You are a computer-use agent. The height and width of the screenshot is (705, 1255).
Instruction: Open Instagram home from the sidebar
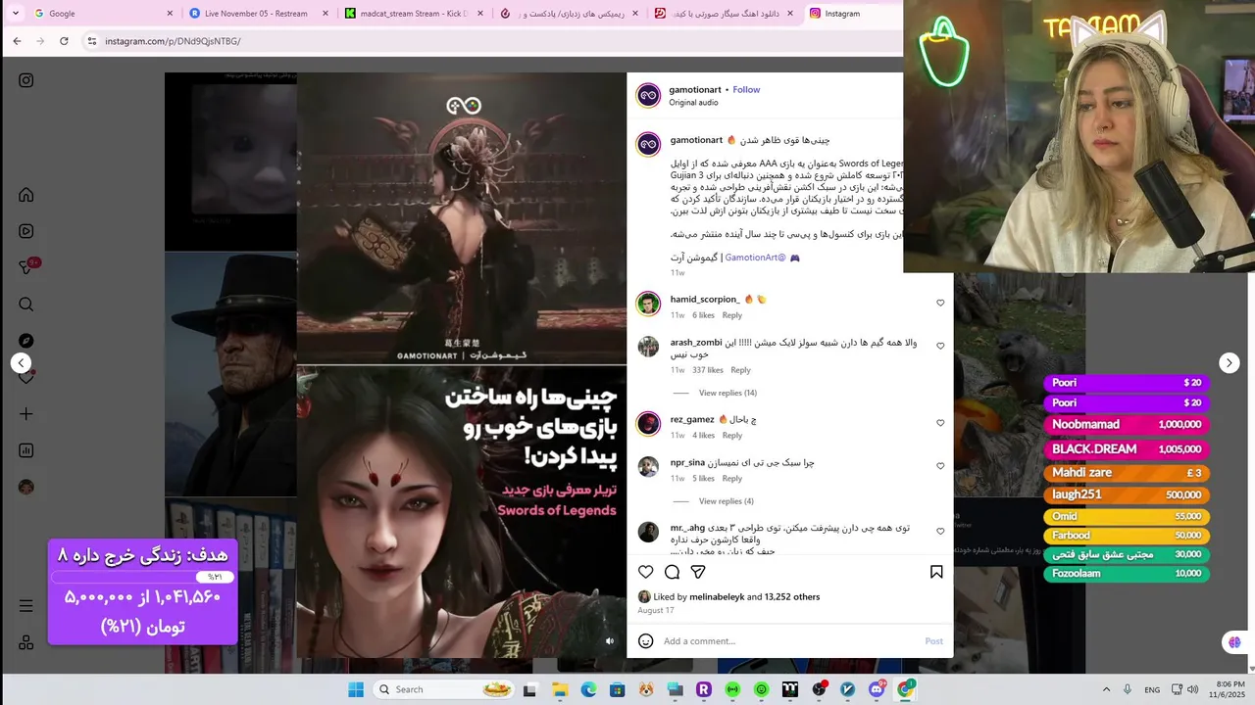click(x=26, y=195)
